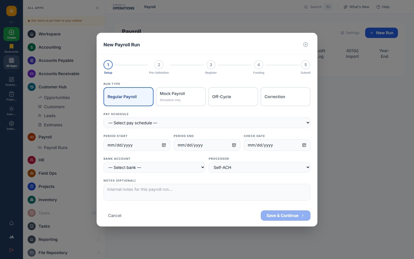Select All Apps grid icon
This screenshot has height=259, width=414.
pos(11,62)
